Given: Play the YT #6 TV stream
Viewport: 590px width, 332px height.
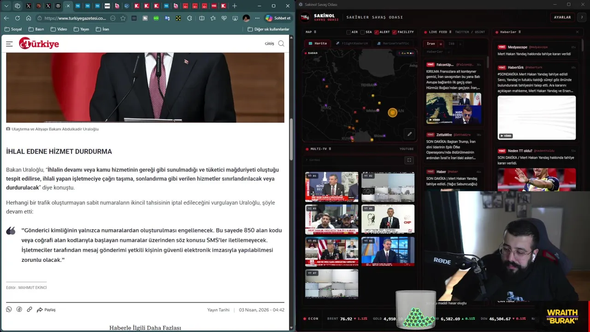Looking at the screenshot, I should tap(388, 252).
